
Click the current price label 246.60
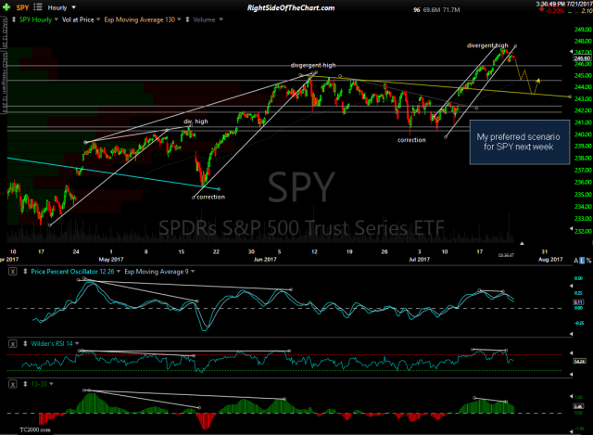pyautogui.click(x=582, y=58)
